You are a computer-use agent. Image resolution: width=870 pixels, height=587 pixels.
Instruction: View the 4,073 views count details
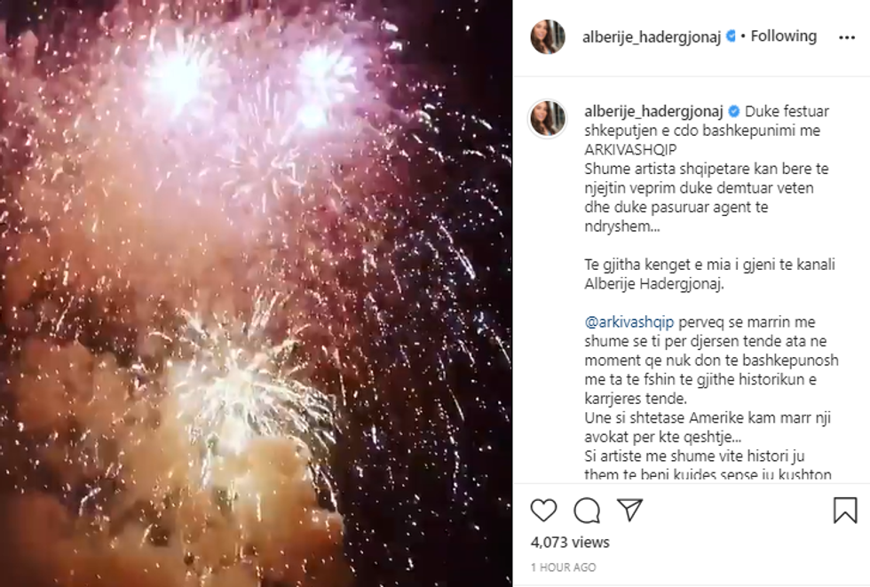coord(570,542)
